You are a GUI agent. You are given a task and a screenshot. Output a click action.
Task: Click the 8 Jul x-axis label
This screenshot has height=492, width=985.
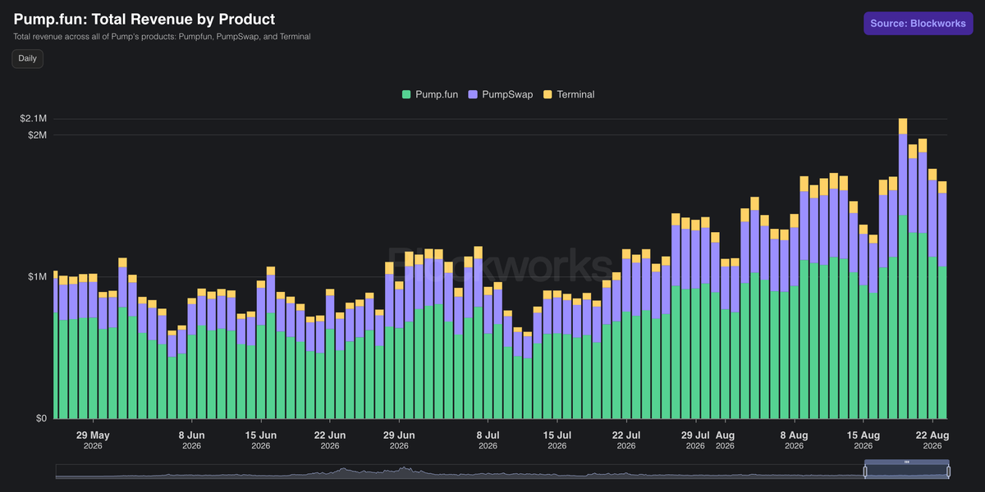click(488, 440)
